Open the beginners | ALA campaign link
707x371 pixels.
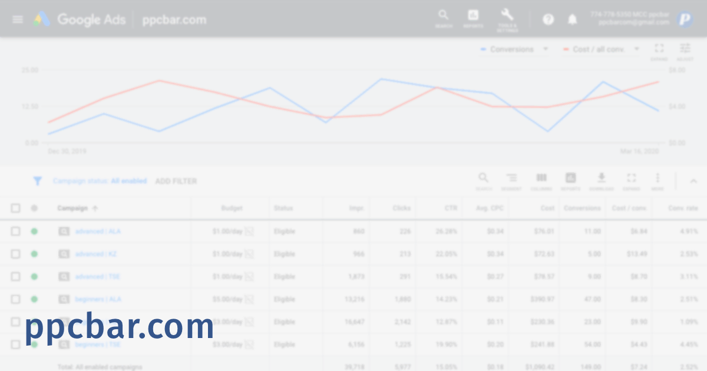tap(98, 299)
